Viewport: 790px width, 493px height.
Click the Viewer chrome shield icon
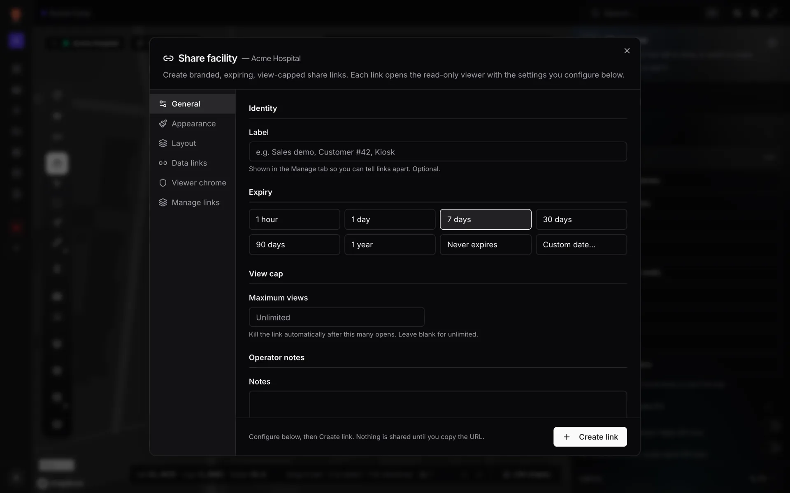163,183
